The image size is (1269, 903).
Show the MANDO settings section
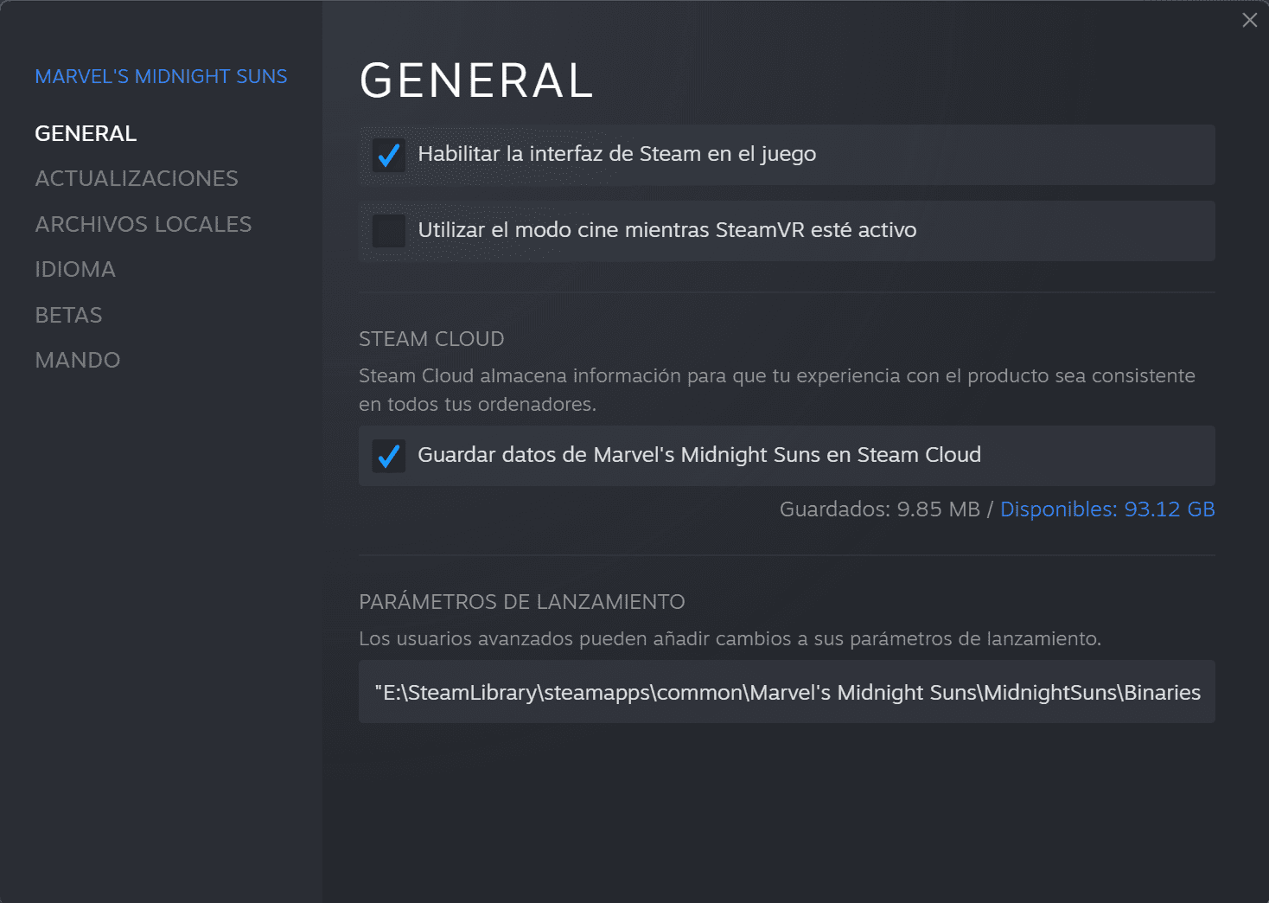point(78,360)
